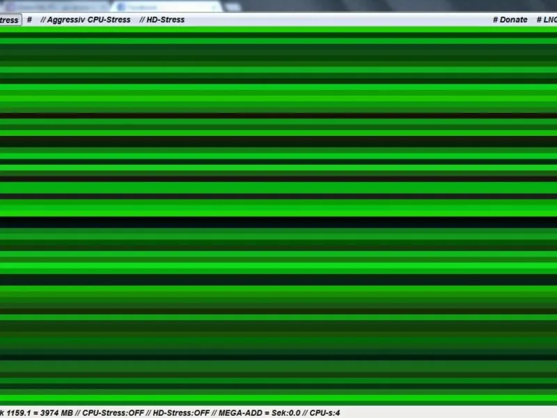Open the # Donate link

(x=510, y=20)
